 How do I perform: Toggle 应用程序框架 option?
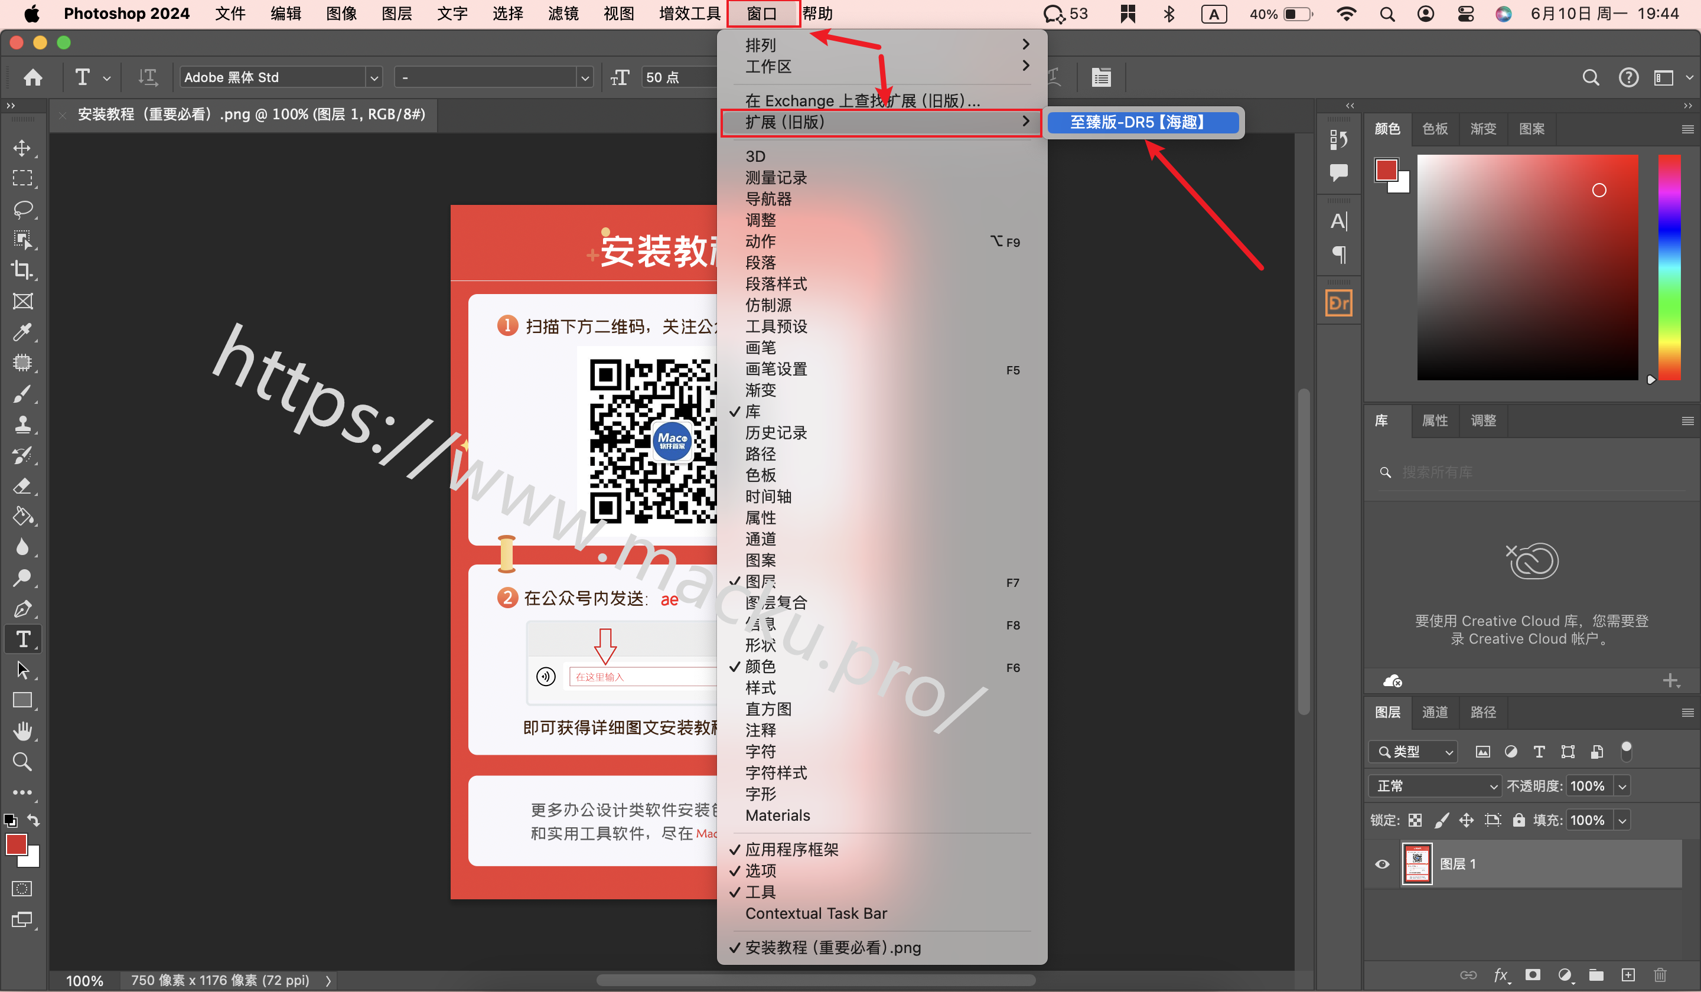[882, 850]
